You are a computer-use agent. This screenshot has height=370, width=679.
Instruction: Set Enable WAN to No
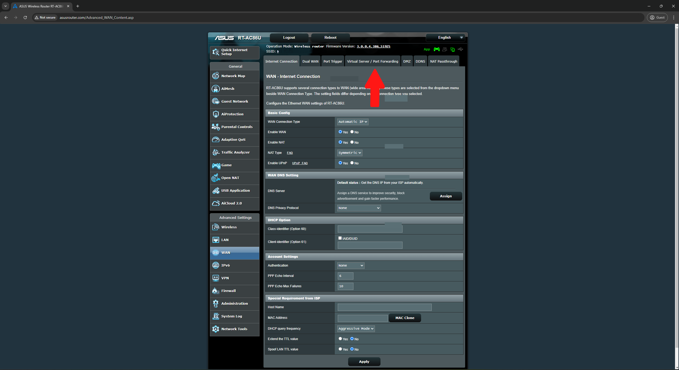tap(352, 132)
